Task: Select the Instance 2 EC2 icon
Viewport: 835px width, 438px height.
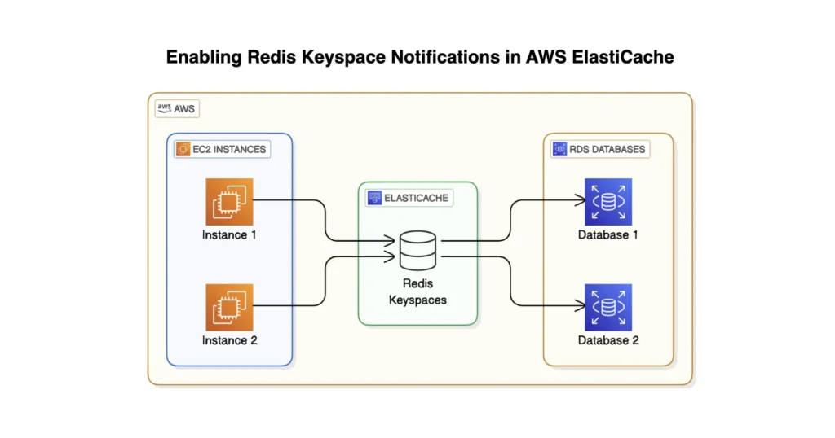Action: tap(229, 307)
